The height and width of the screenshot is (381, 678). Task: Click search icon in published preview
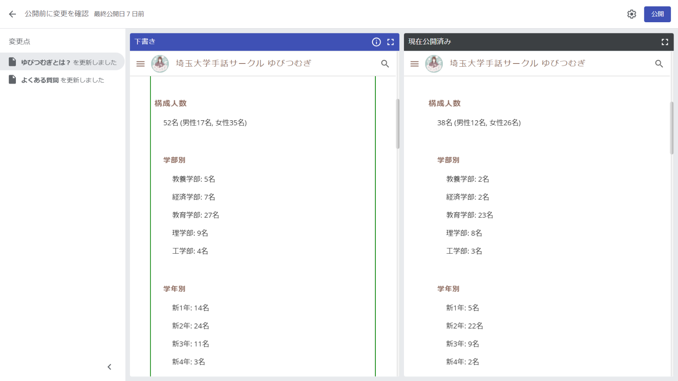tap(659, 64)
